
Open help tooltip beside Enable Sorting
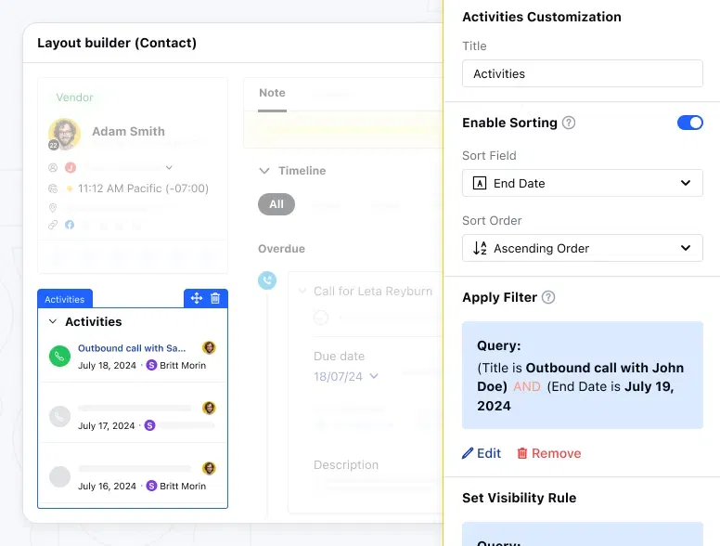pyautogui.click(x=569, y=123)
